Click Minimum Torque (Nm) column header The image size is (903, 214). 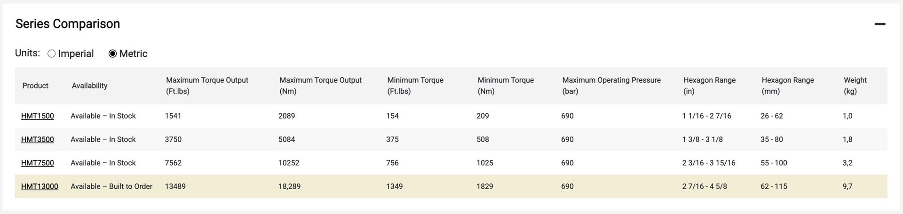click(x=506, y=85)
